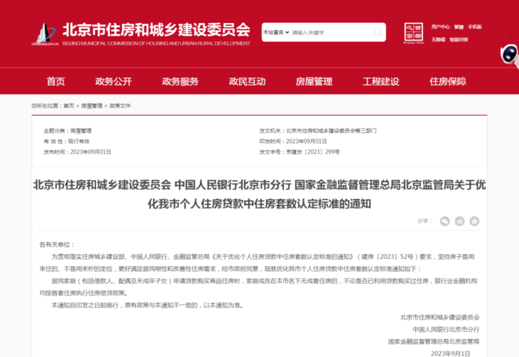This screenshot has height=357, width=519.
Task: Open the 用户中心 link
Action: tap(440, 27)
